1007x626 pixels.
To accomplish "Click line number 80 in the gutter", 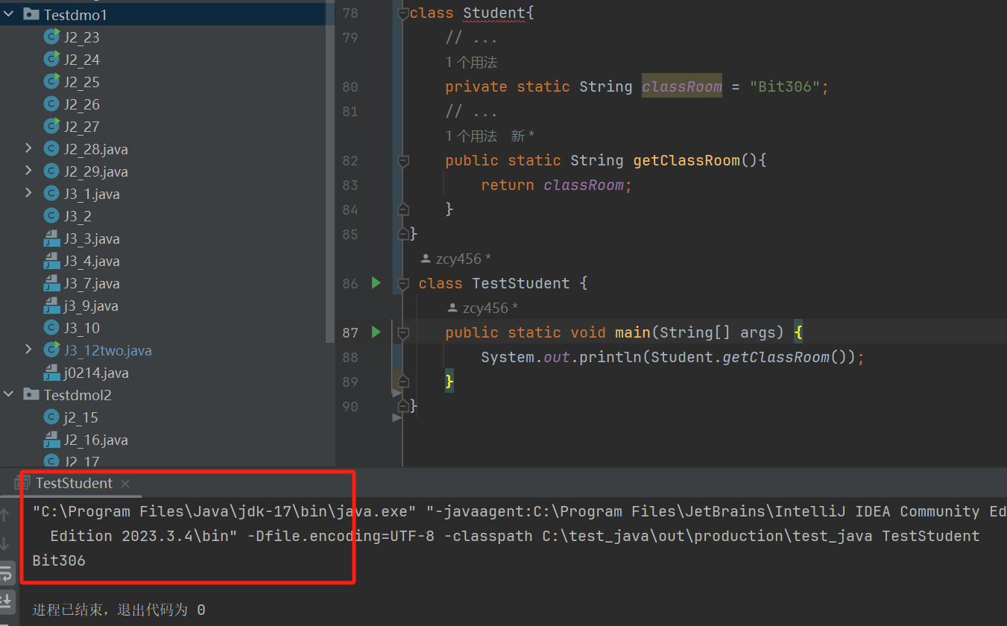I will 350,87.
